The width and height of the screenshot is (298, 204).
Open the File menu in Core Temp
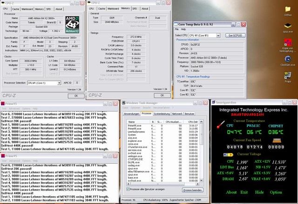(176, 29)
